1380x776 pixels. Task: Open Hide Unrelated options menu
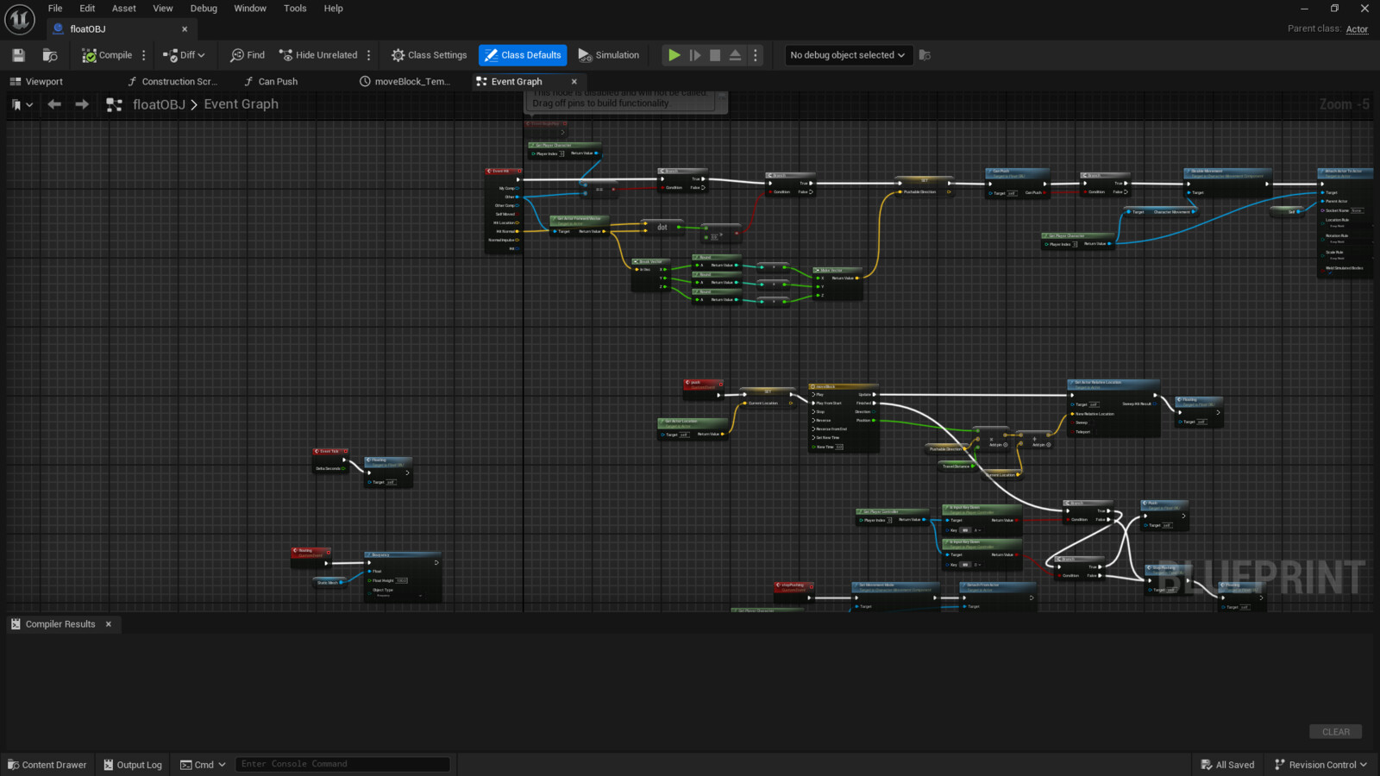369,55
